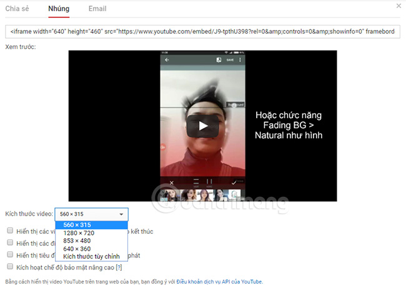Toggle the Hiển thị tiêu đề checkbox
406x285 pixels.
pos(10,254)
